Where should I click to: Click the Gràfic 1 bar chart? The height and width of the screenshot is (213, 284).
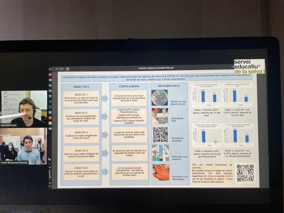206,95
